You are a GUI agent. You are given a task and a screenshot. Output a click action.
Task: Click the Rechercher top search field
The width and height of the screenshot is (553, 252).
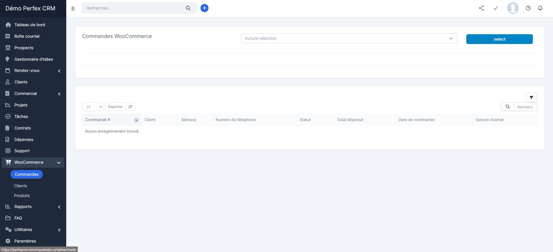[x=134, y=8]
